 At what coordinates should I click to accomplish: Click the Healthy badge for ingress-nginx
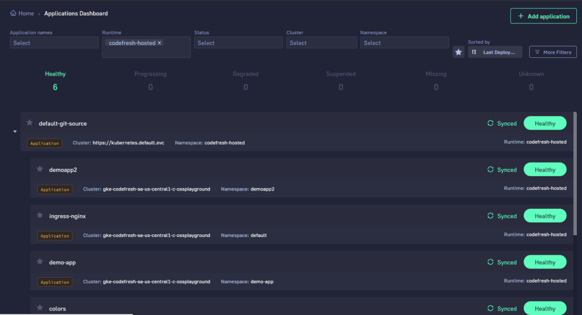[x=545, y=216]
